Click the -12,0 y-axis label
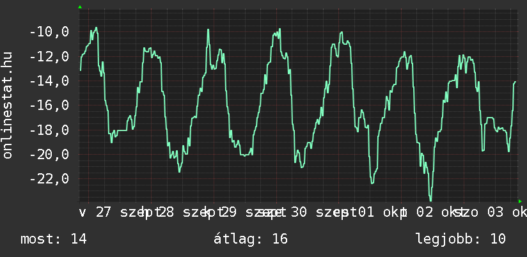Screen dimensions: 527x257 tap(49, 56)
